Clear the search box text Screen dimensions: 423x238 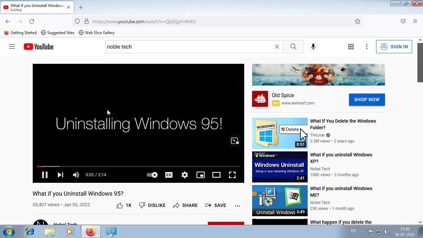277,47
